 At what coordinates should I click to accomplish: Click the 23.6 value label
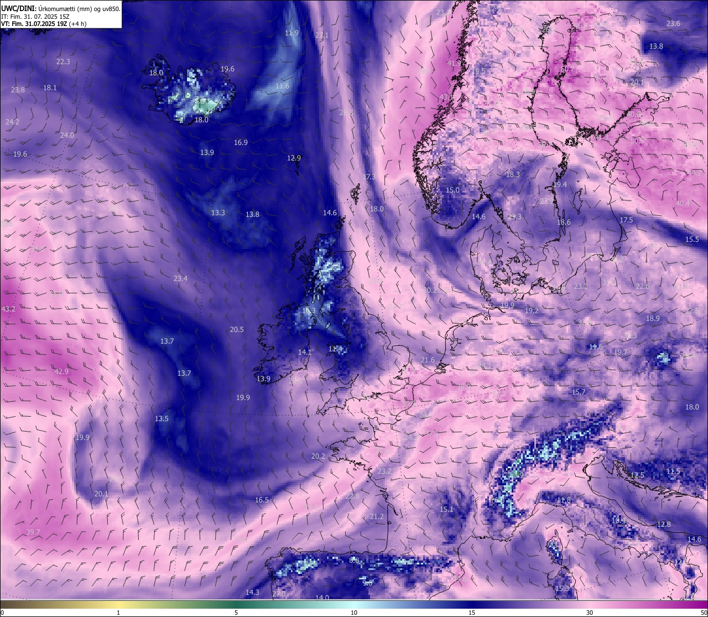tap(673, 23)
